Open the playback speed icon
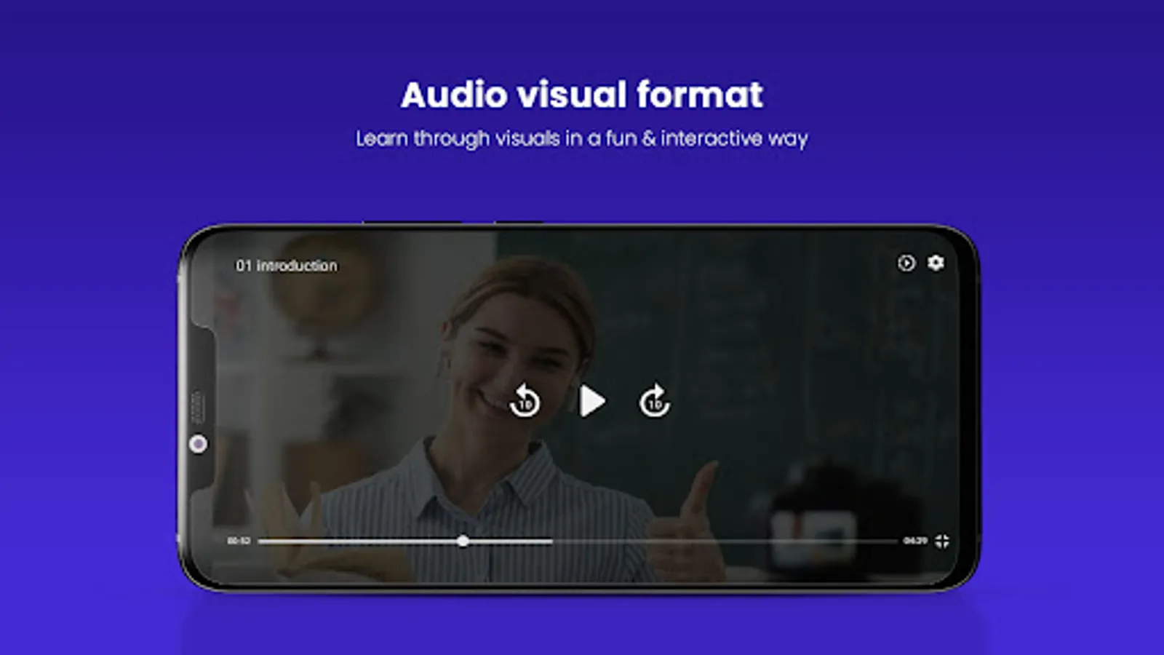The height and width of the screenshot is (655, 1164). coord(906,263)
